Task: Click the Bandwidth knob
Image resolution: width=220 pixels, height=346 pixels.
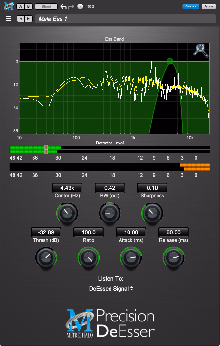Action: click(x=110, y=213)
